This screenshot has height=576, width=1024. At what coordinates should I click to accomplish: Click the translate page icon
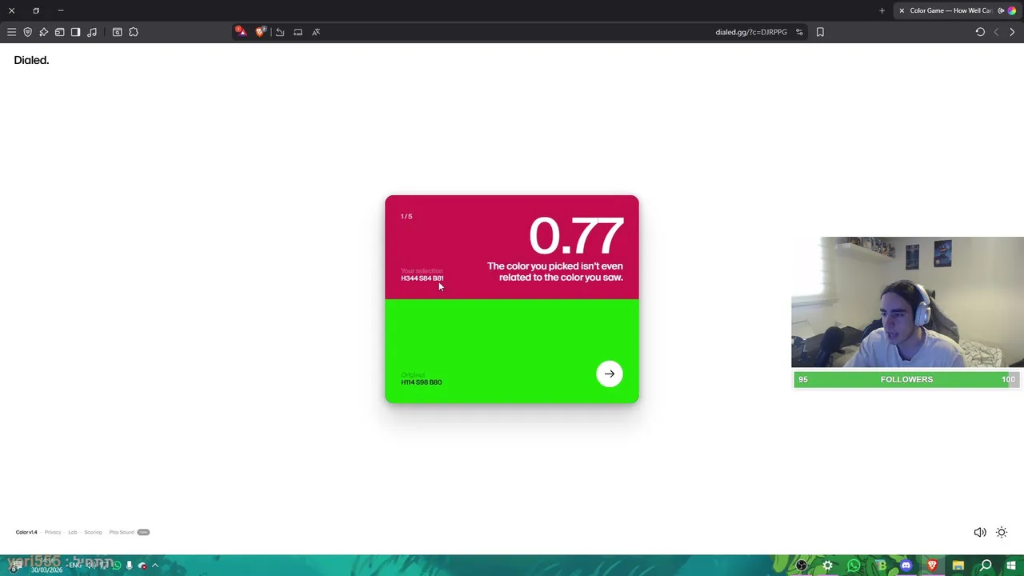coord(316,32)
